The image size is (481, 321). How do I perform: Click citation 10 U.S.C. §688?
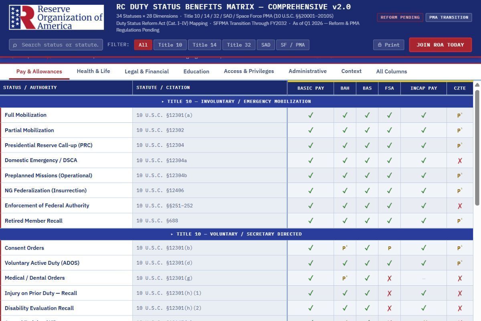[157, 221]
